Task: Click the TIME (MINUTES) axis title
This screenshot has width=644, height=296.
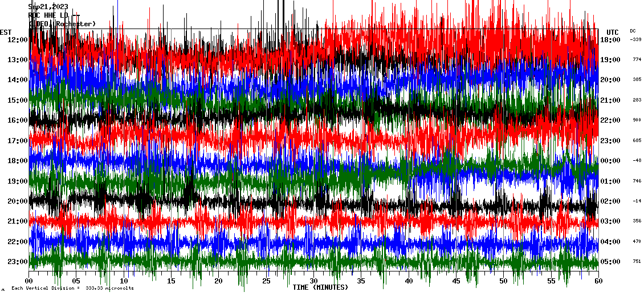Action: point(320,287)
